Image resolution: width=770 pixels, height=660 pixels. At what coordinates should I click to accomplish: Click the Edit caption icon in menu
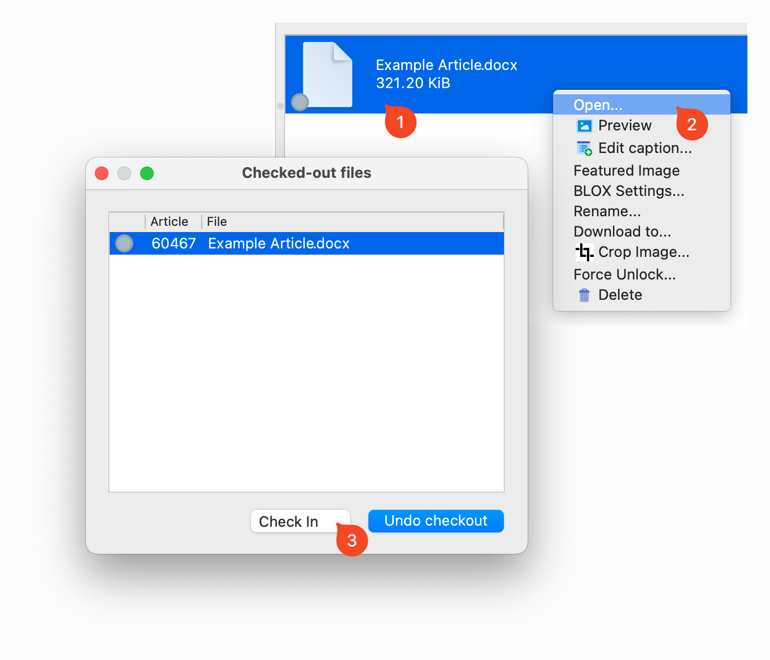pyautogui.click(x=584, y=148)
